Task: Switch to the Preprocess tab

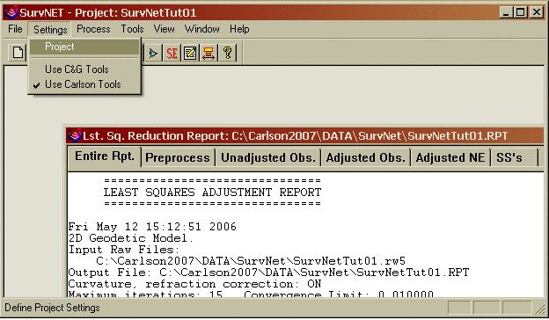Action: click(x=178, y=157)
